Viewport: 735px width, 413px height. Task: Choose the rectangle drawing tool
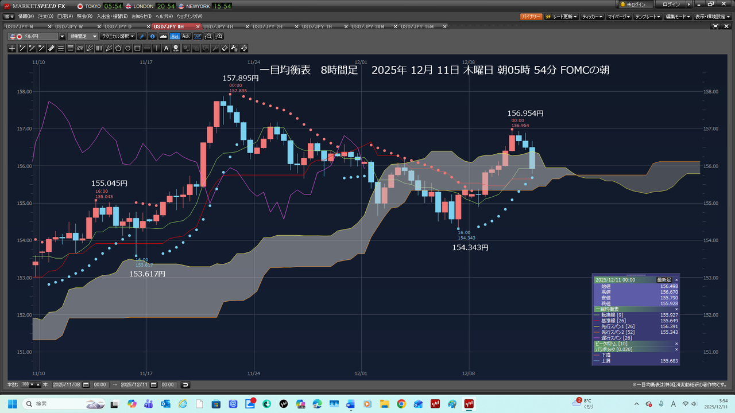(x=138, y=48)
